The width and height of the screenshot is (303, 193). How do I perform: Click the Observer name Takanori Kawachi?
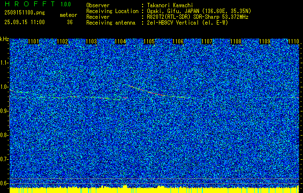(170, 5)
